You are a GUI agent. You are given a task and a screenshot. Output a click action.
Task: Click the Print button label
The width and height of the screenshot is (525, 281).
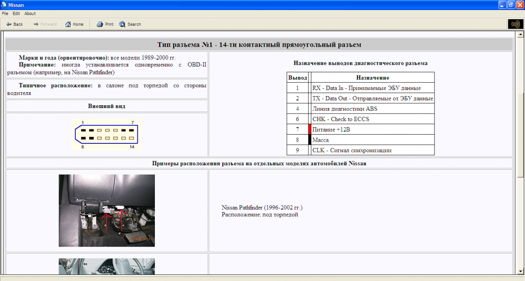click(x=109, y=24)
